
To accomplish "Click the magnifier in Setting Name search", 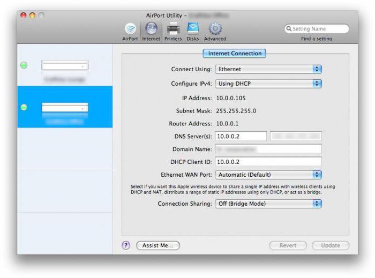I will click(x=289, y=29).
